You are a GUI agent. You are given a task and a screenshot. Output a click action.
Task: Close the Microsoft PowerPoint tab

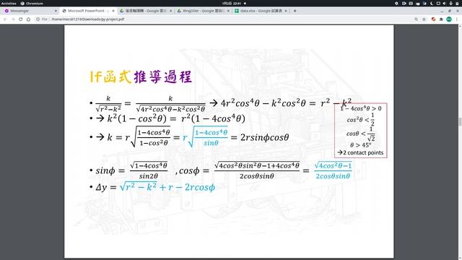113,11
